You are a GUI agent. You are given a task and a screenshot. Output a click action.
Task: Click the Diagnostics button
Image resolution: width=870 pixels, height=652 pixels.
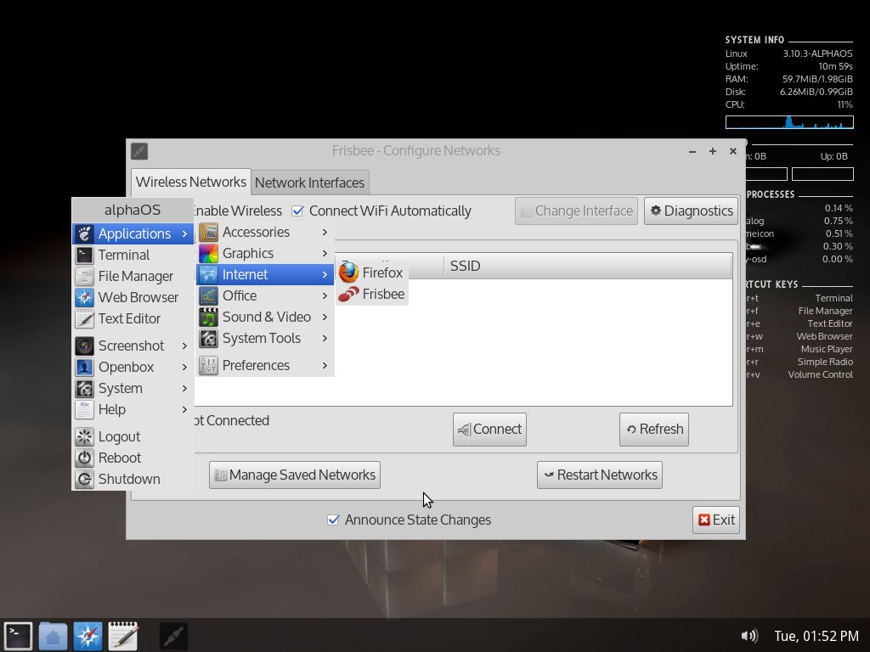(x=691, y=211)
